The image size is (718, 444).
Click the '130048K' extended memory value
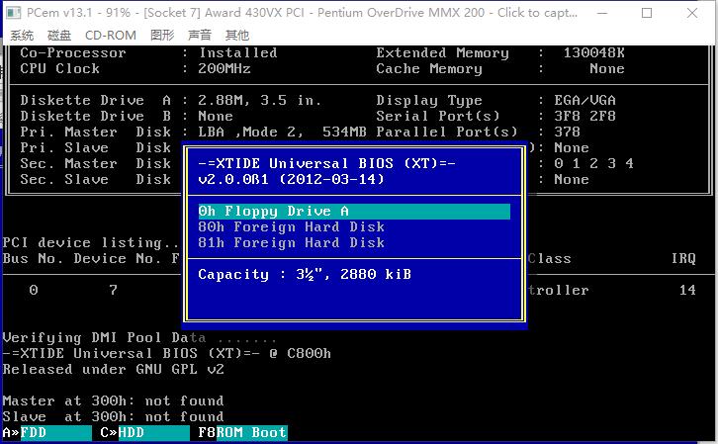(x=594, y=52)
